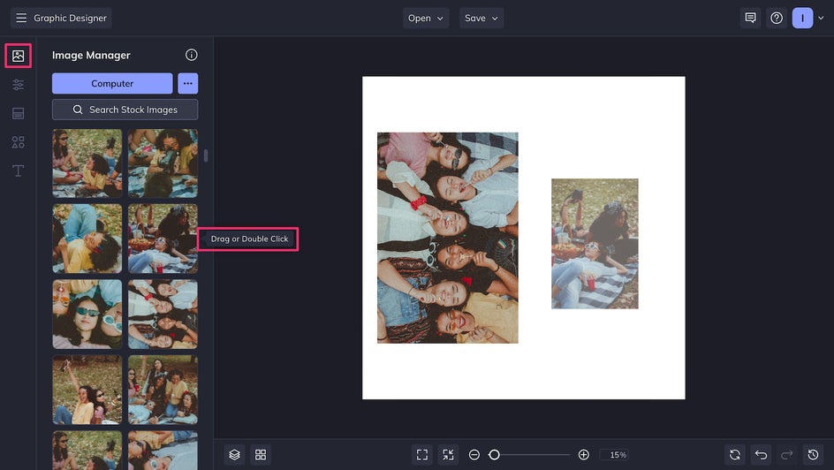
Task: Select the large group photo on canvas
Action: pyautogui.click(x=447, y=238)
